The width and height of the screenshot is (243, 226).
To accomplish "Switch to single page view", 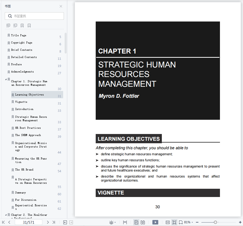I will (136, 222).
